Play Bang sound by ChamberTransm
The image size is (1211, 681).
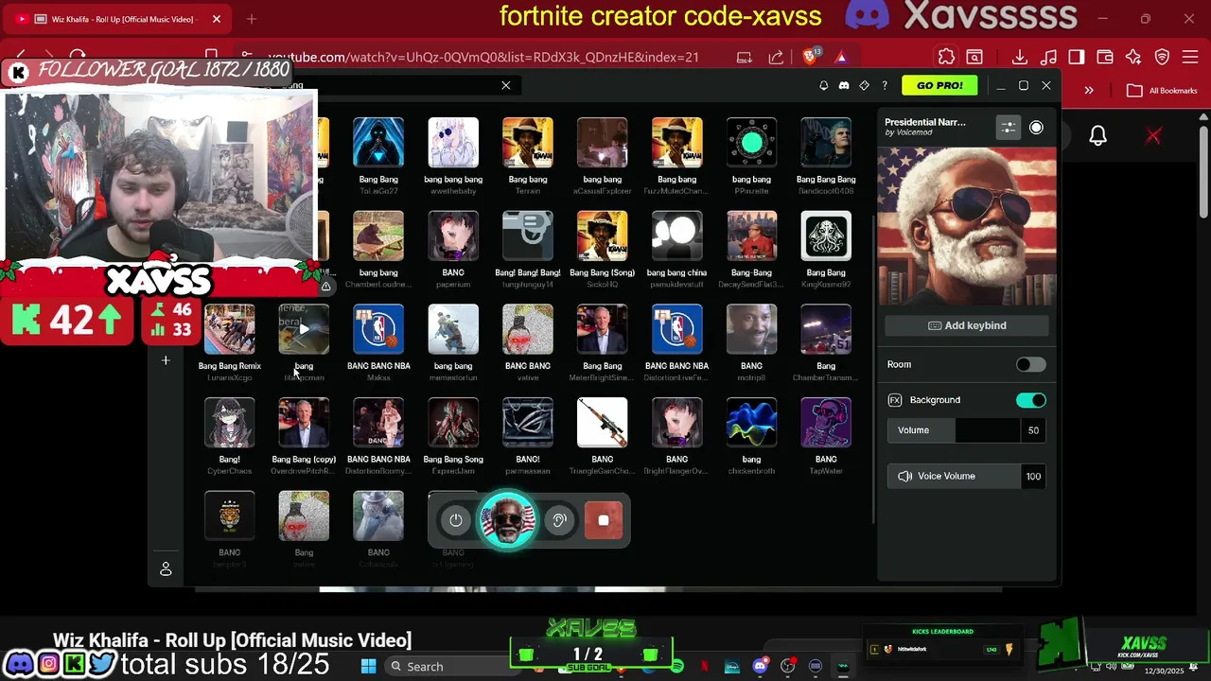click(826, 329)
